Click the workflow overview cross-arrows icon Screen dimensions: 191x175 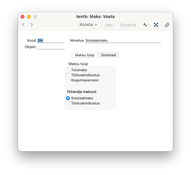pos(156,25)
